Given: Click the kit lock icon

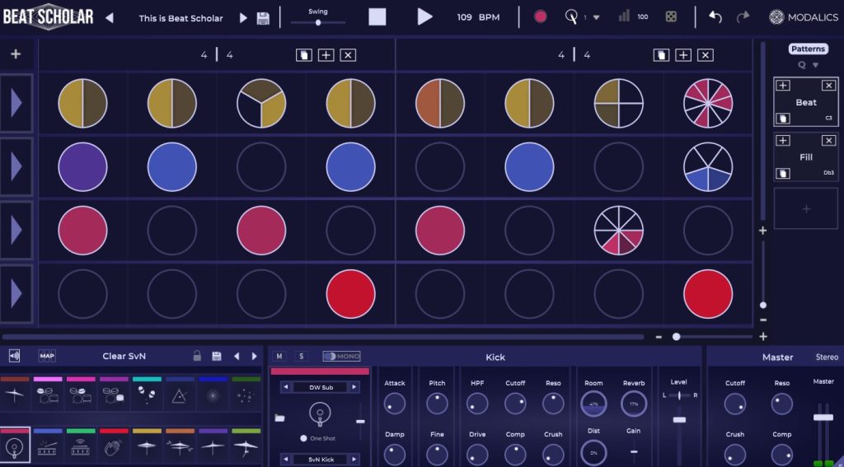Looking at the screenshot, I should [197, 356].
